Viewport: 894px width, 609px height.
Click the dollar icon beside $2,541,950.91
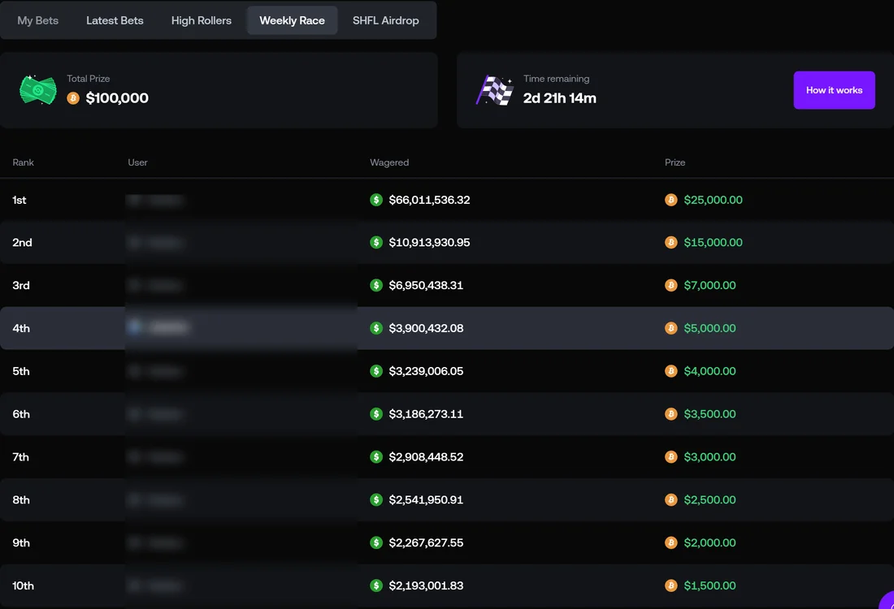pyautogui.click(x=376, y=499)
